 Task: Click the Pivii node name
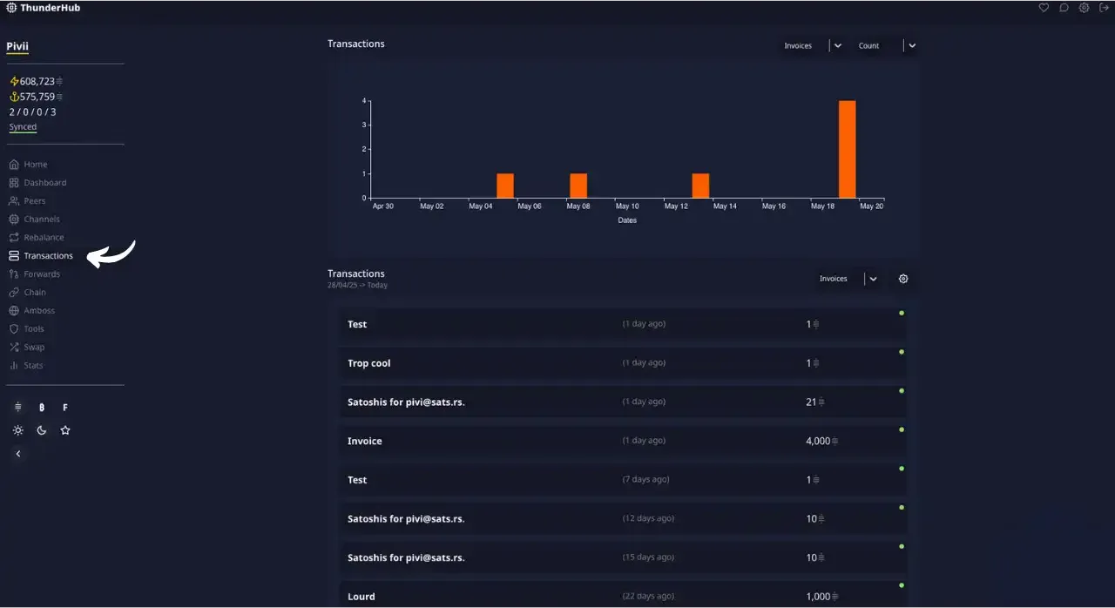click(17, 47)
